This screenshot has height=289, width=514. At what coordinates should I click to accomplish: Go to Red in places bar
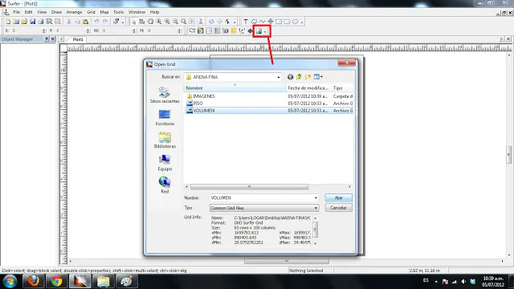tap(165, 185)
